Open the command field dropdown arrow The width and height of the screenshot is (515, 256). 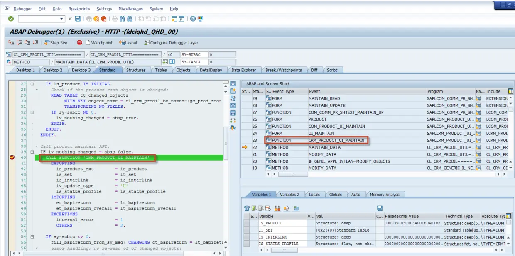click(x=62, y=19)
